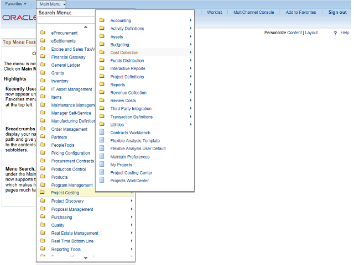Open Proposal Management menu folder

tap(72, 209)
